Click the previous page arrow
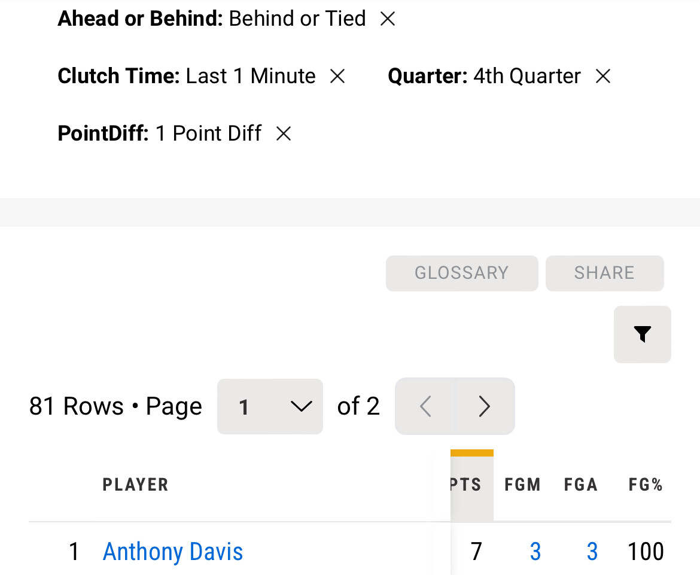This screenshot has height=575, width=700. pos(425,406)
